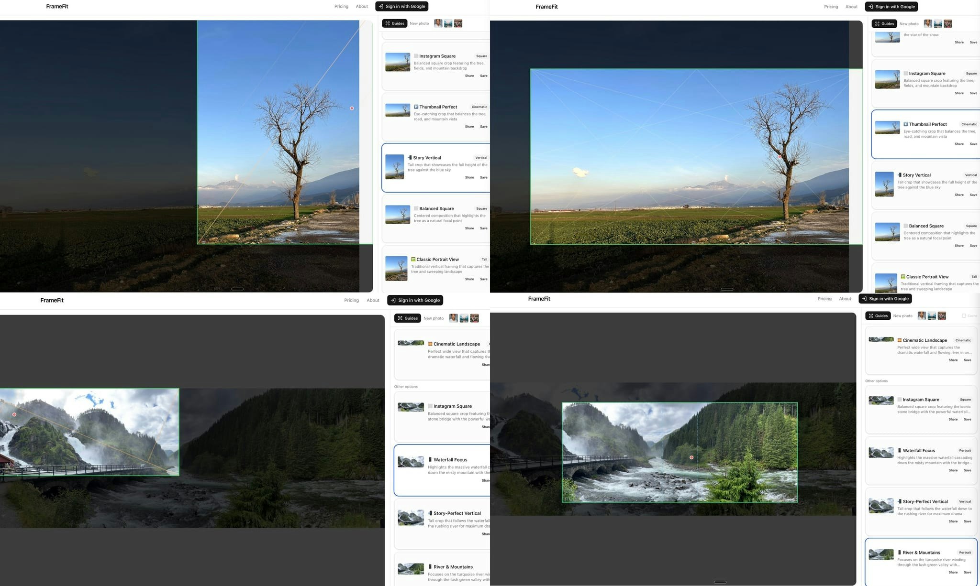Click the sign-in arrow icon in top-right window
The height and width of the screenshot is (586, 980).
870,7
